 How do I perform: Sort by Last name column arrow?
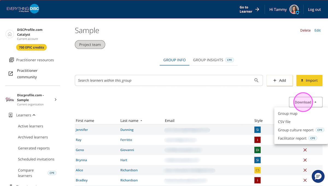pyautogui.click(x=141, y=121)
